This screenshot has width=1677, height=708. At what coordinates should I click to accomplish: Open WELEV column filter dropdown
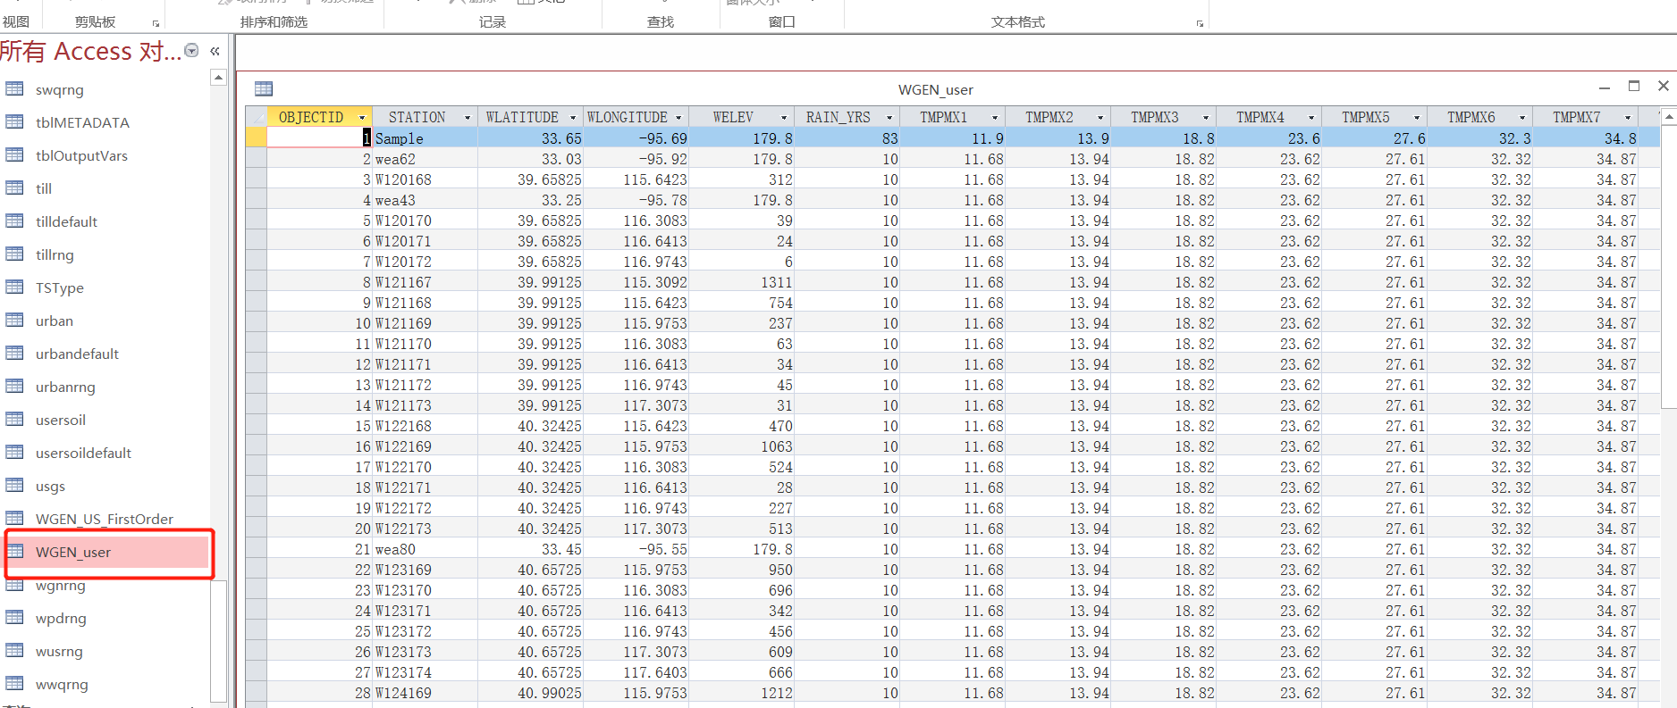(784, 118)
